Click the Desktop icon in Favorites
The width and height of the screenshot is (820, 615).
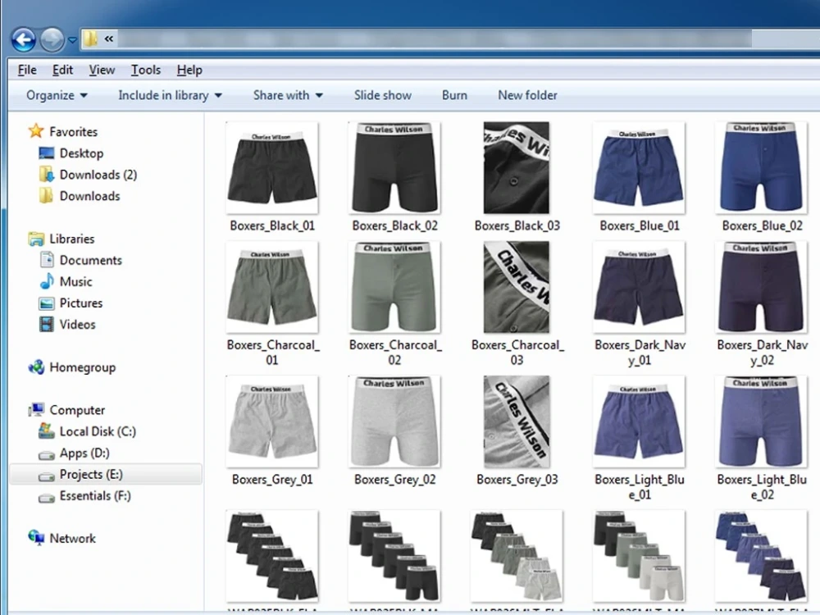pos(47,153)
